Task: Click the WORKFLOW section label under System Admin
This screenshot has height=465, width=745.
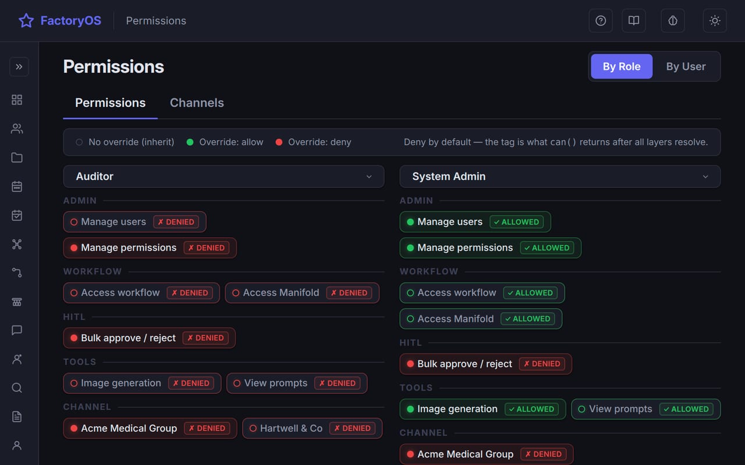Action: 429,271
